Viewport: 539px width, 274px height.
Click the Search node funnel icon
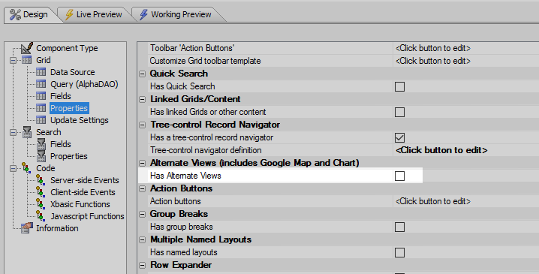pyautogui.click(x=27, y=132)
